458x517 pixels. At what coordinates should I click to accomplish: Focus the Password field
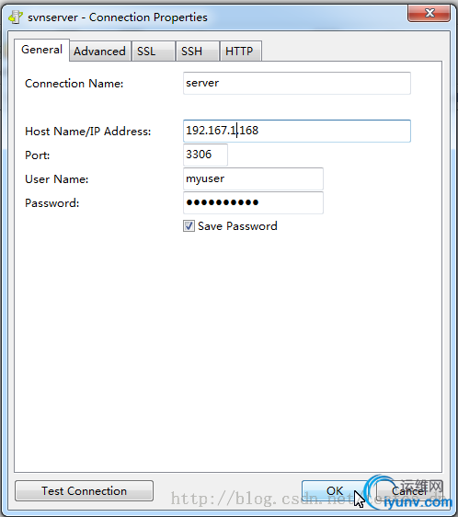point(253,202)
